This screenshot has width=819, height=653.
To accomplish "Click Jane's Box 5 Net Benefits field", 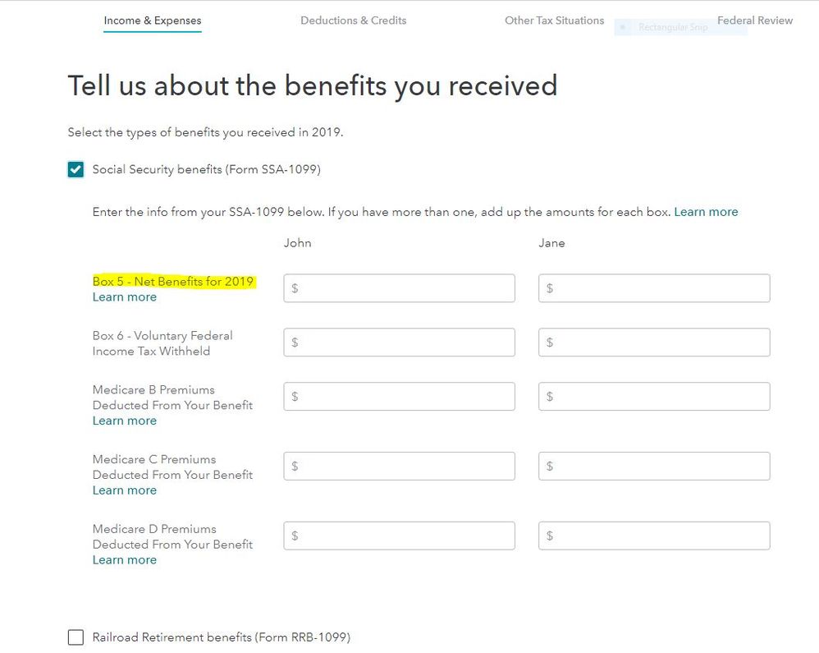I will (654, 288).
